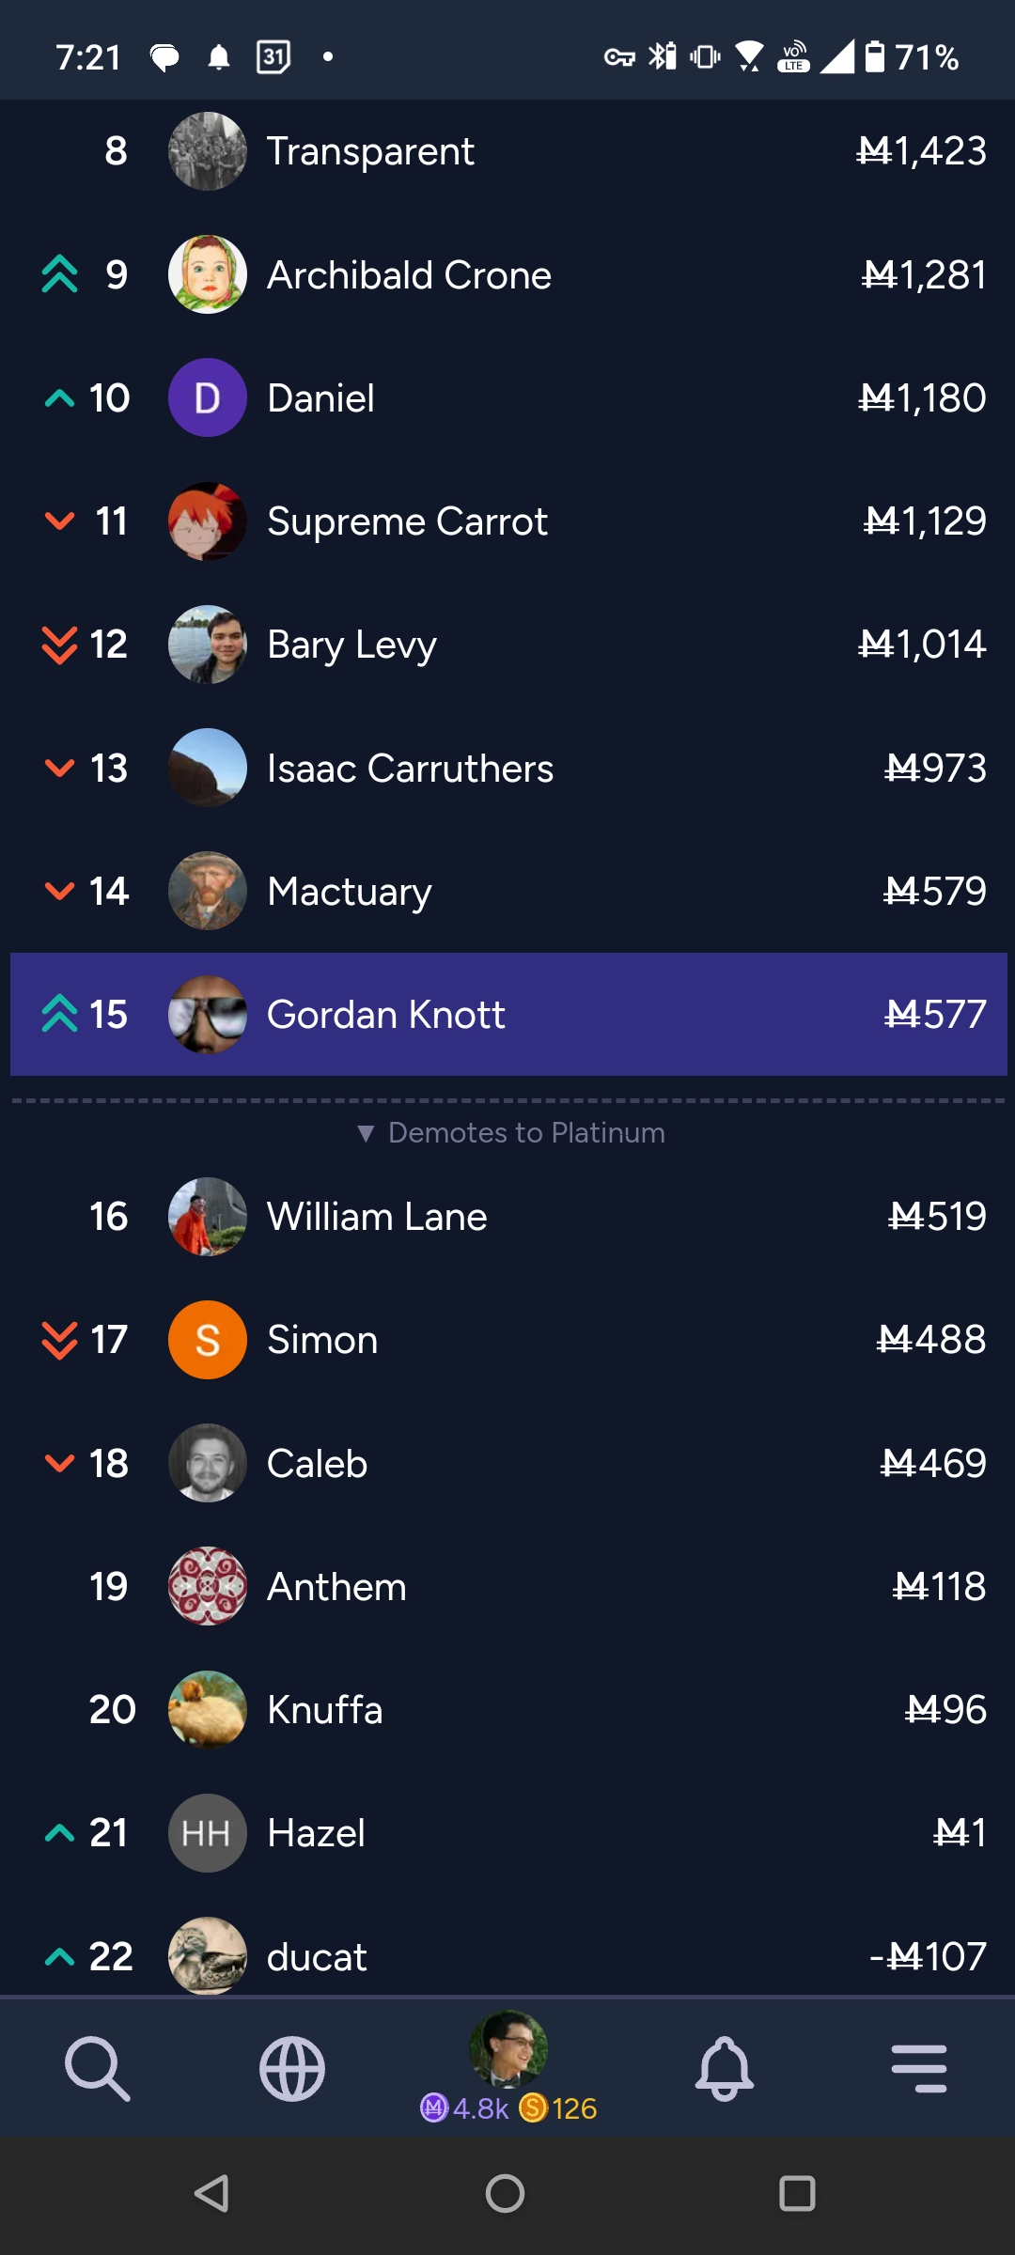Open Supreme Carrot's profile

tap(507, 521)
